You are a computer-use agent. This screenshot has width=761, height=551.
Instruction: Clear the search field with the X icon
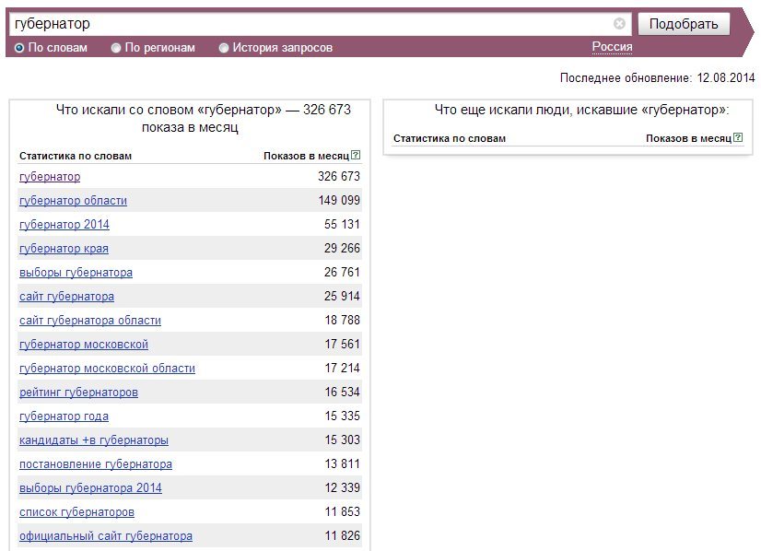[619, 23]
